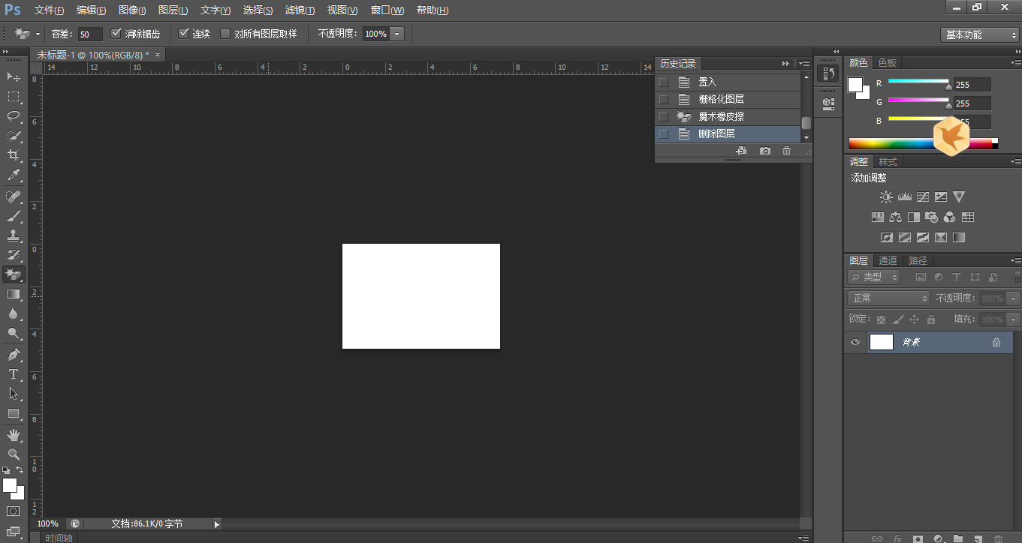Screen dimensions: 1022x543
Task: Select the Crop tool
Action: click(14, 155)
